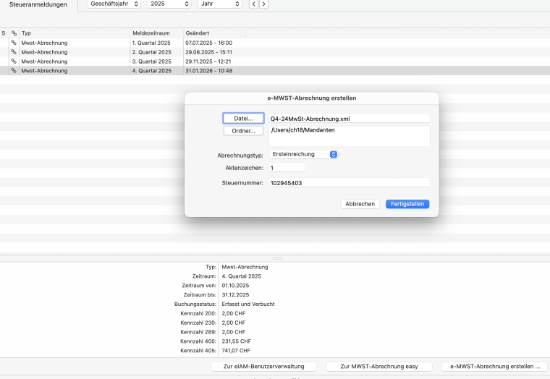
Task: Cancel the dialog with Abbrechen
Action: point(360,204)
